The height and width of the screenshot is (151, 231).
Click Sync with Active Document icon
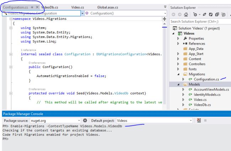[x=204, y=14]
